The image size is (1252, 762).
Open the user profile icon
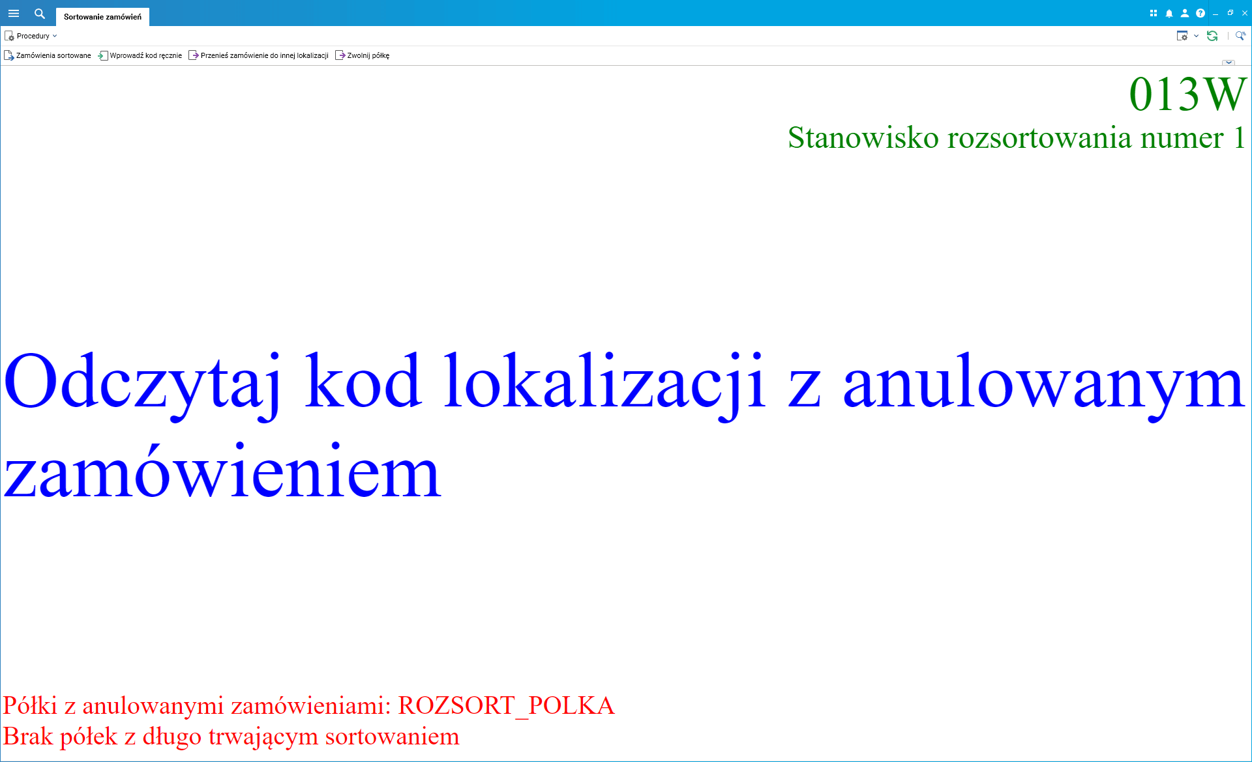(x=1185, y=13)
